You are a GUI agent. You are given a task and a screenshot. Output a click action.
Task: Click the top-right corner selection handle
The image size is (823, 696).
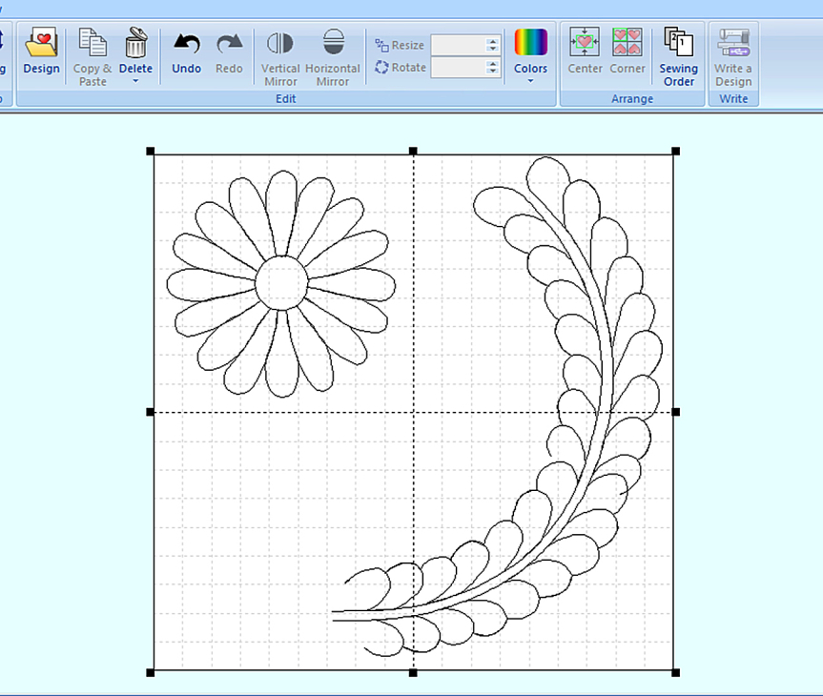point(675,152)
